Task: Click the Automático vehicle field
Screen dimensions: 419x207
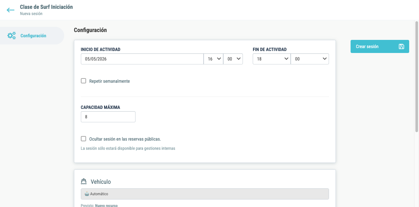Action: (x=205, y=194)
